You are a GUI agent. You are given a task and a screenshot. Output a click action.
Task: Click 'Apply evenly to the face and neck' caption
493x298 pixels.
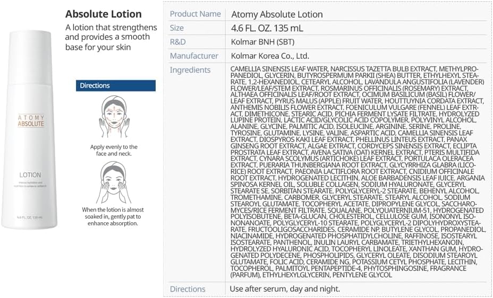point(114,150)
